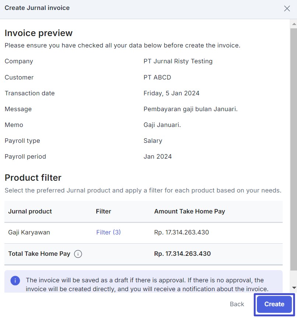Open the Filter (3) link for Gaji Karyawan

[108, 232]
